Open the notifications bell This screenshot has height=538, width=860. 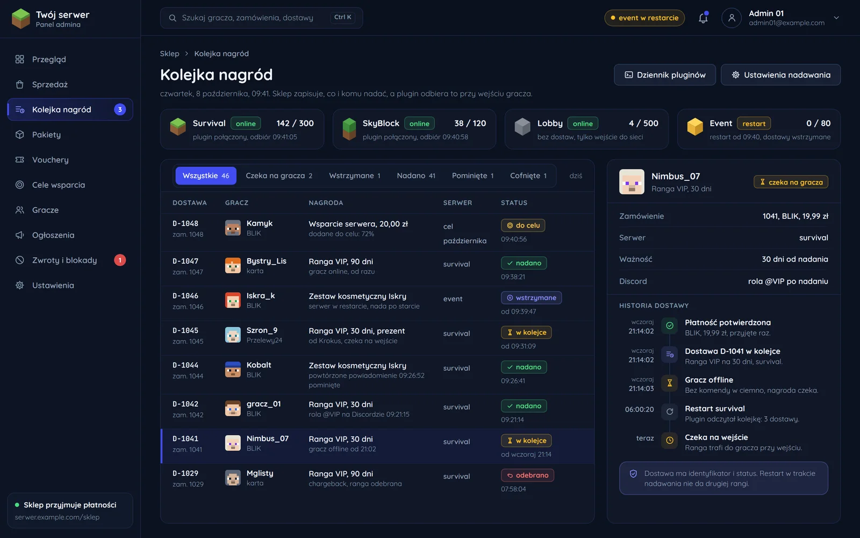(703, 18)
